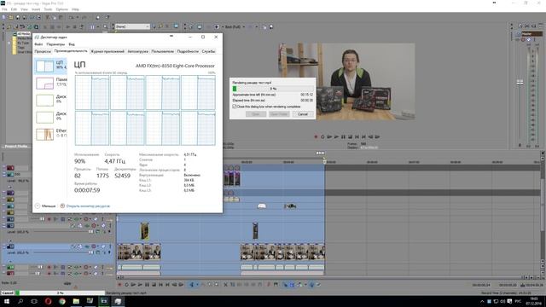The image size is (546, 307).
Task: Open Файл menu in Task Manager
Action: click(38, 44)
